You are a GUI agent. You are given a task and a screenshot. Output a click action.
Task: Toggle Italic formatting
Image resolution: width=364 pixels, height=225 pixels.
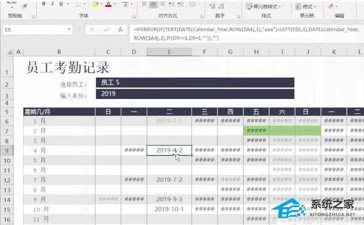point(52,3)
